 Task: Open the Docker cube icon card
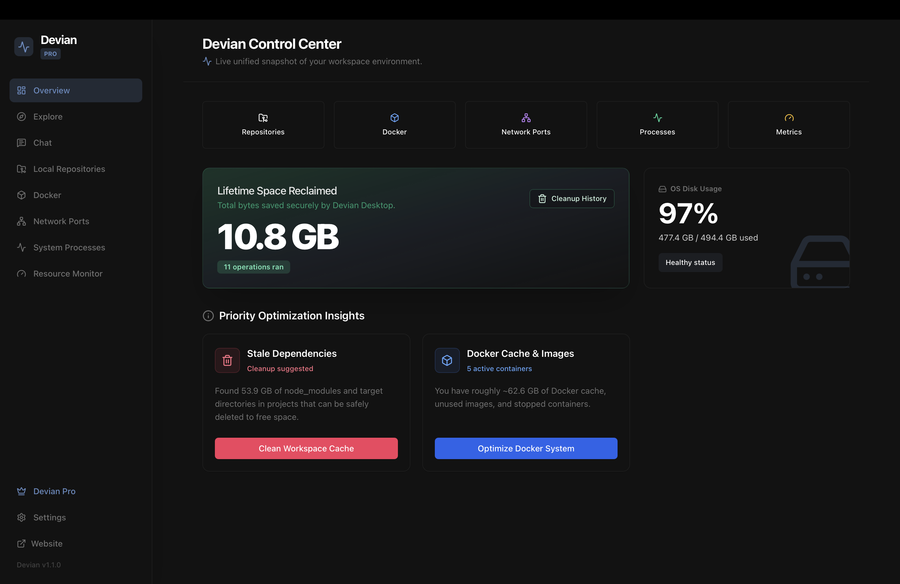(x=394, y=118)
